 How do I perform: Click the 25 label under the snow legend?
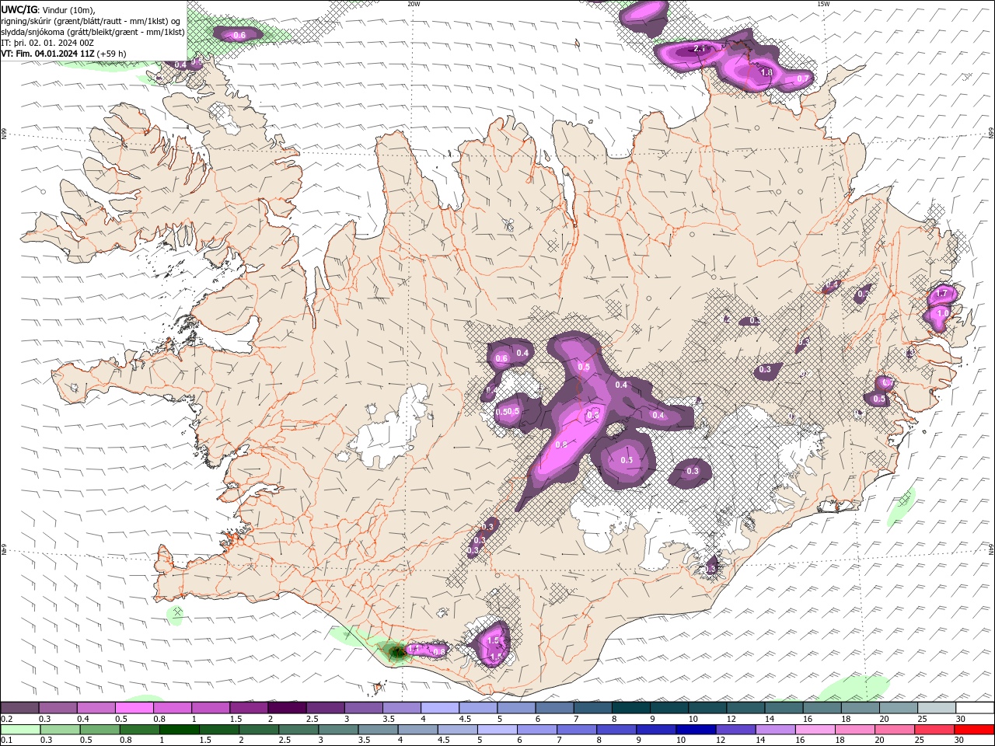920,719
